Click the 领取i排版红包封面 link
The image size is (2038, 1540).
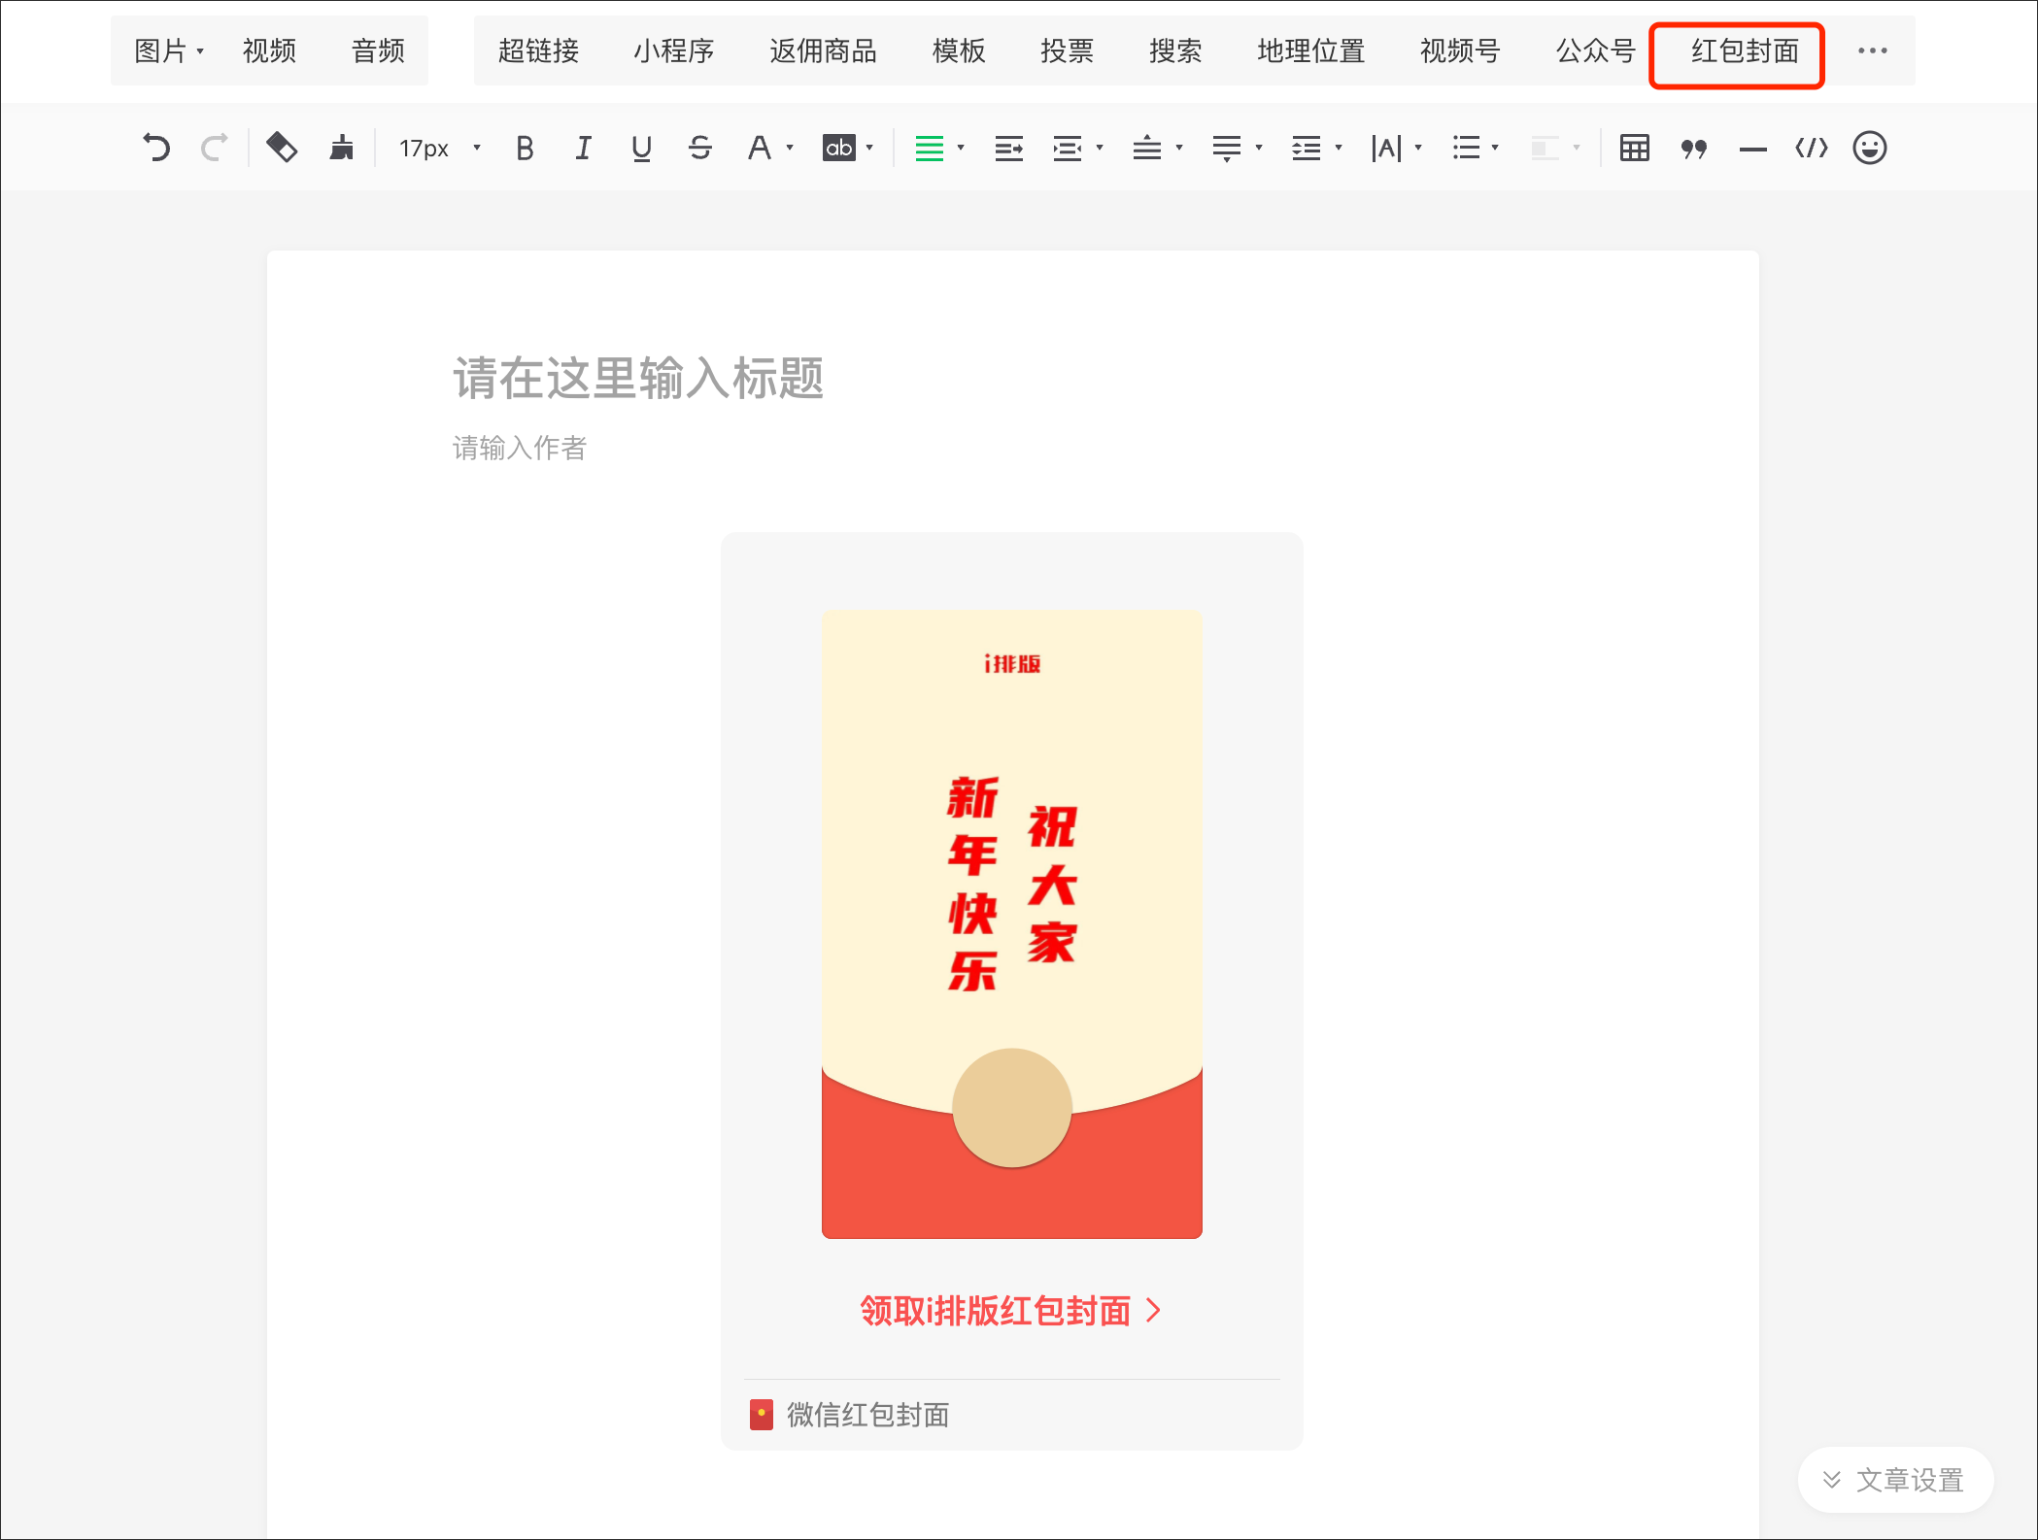coord(1010,1311)
